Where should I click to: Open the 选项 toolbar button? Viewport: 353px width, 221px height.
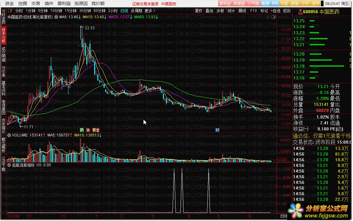pos(315,3)
